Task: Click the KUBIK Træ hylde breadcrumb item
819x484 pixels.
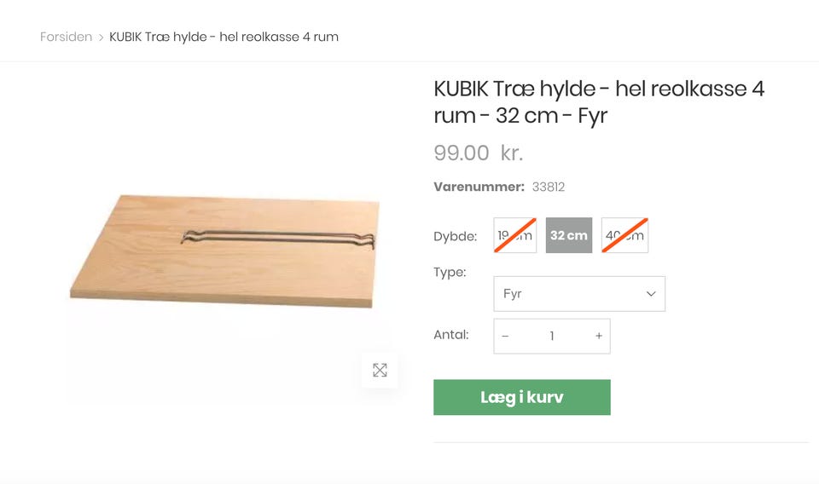Action: coord(224,37)
